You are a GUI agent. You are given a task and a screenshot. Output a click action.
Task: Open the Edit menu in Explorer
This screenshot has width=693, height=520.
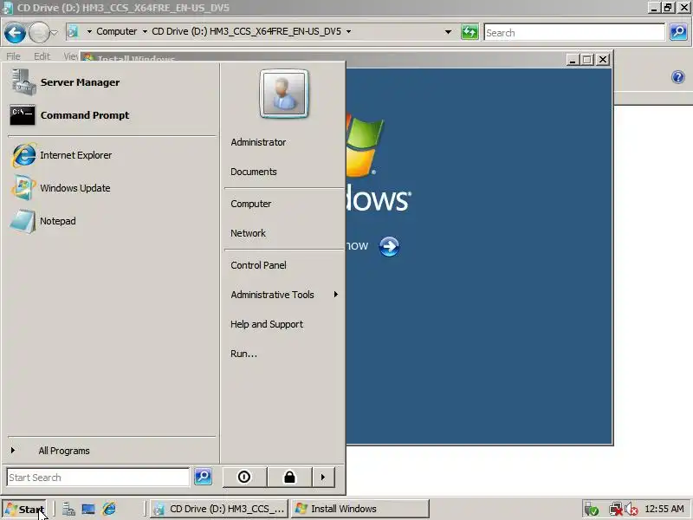click(x=42, y=56)
